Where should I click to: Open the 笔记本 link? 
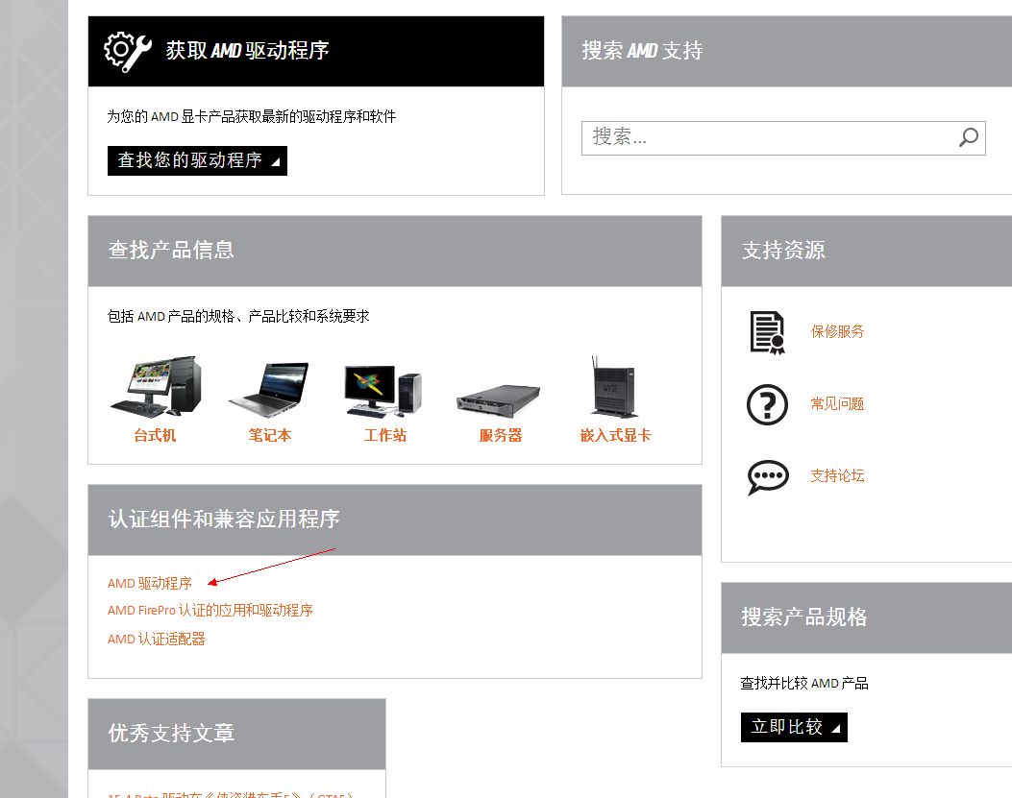[270, 435]
